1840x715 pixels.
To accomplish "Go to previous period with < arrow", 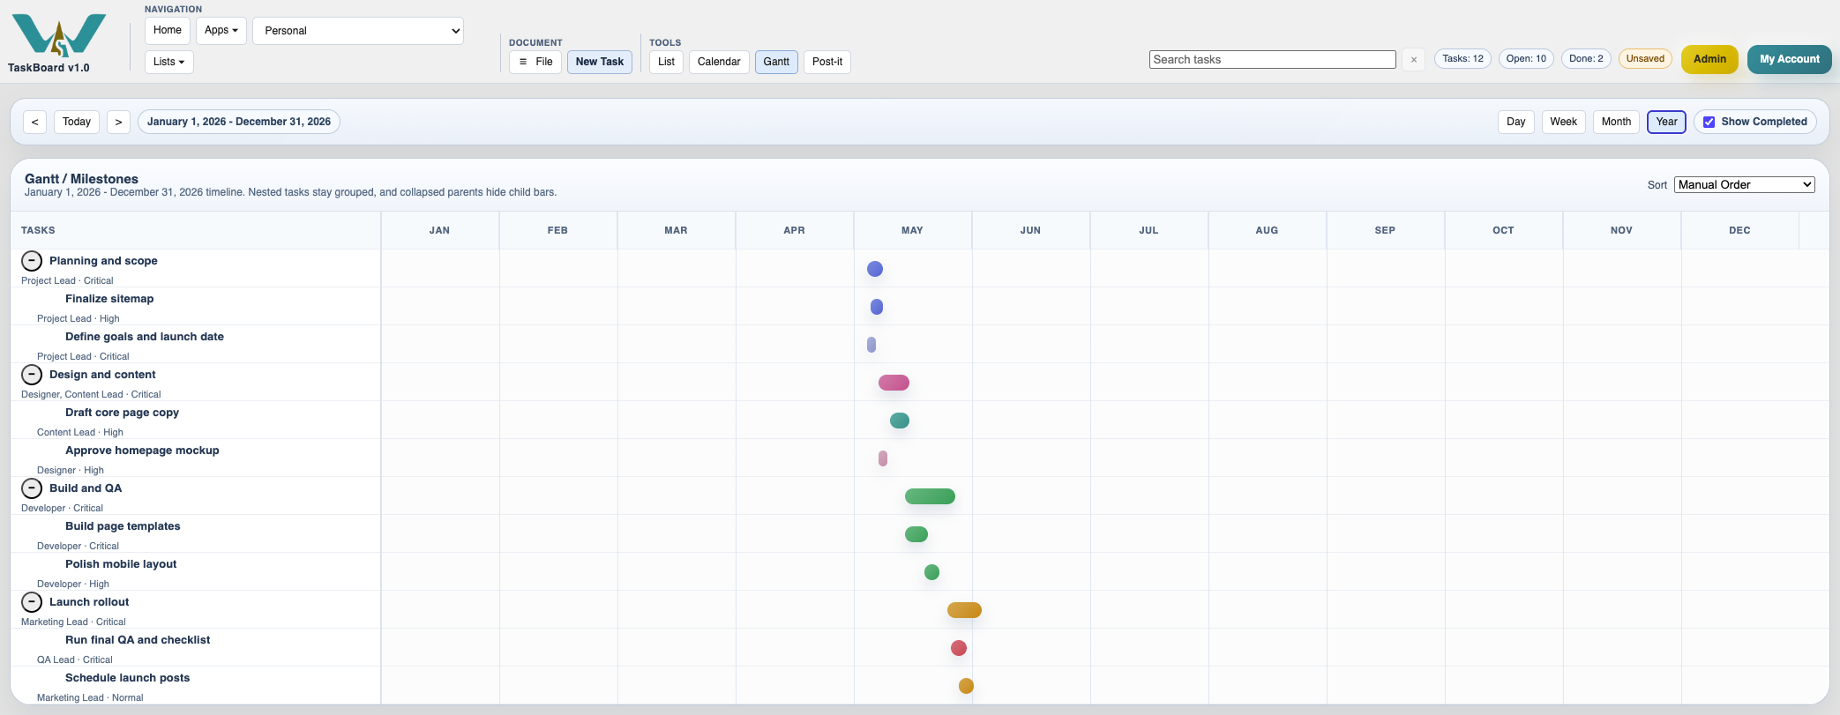I will [34, 122].
